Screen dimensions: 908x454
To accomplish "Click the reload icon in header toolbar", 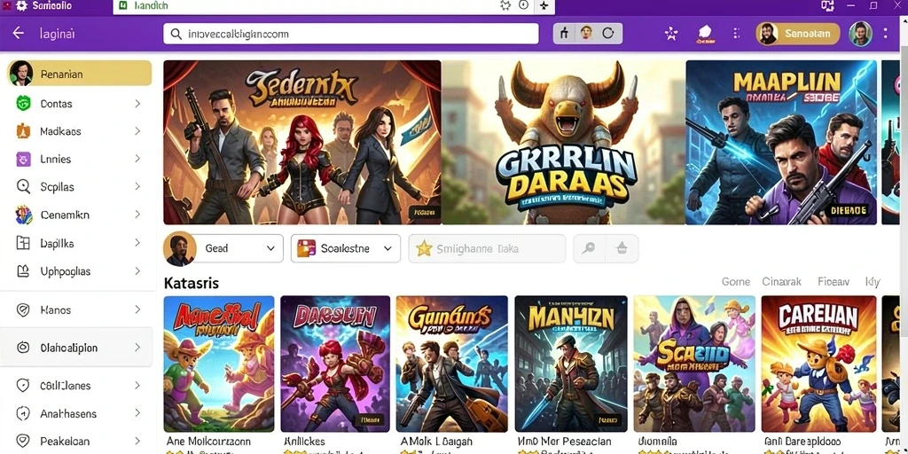I will [608, 34].
